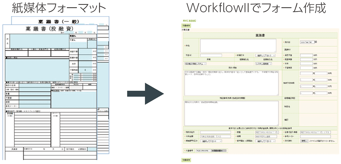341x164 pixels.
Task: Click the top-row 千円 field of 検収予定時期
Action: [321, 73]
